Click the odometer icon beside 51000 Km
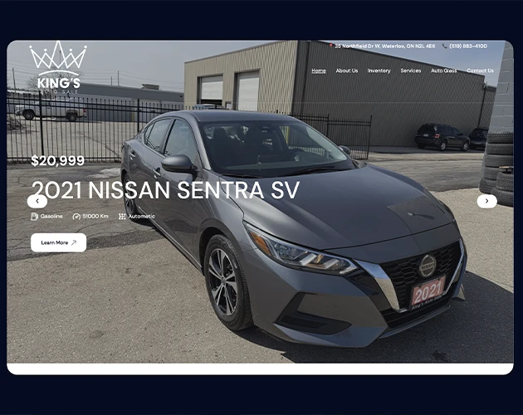 [76, 217]
